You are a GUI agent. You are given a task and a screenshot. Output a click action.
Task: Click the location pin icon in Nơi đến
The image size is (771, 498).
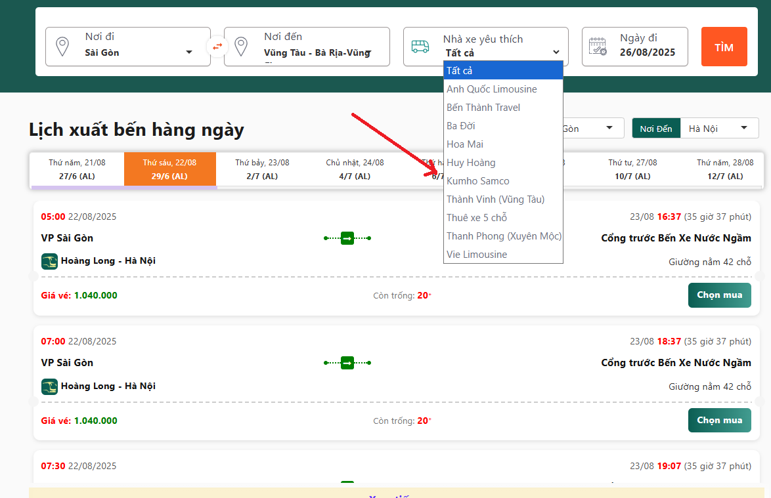tap(241, 47)
